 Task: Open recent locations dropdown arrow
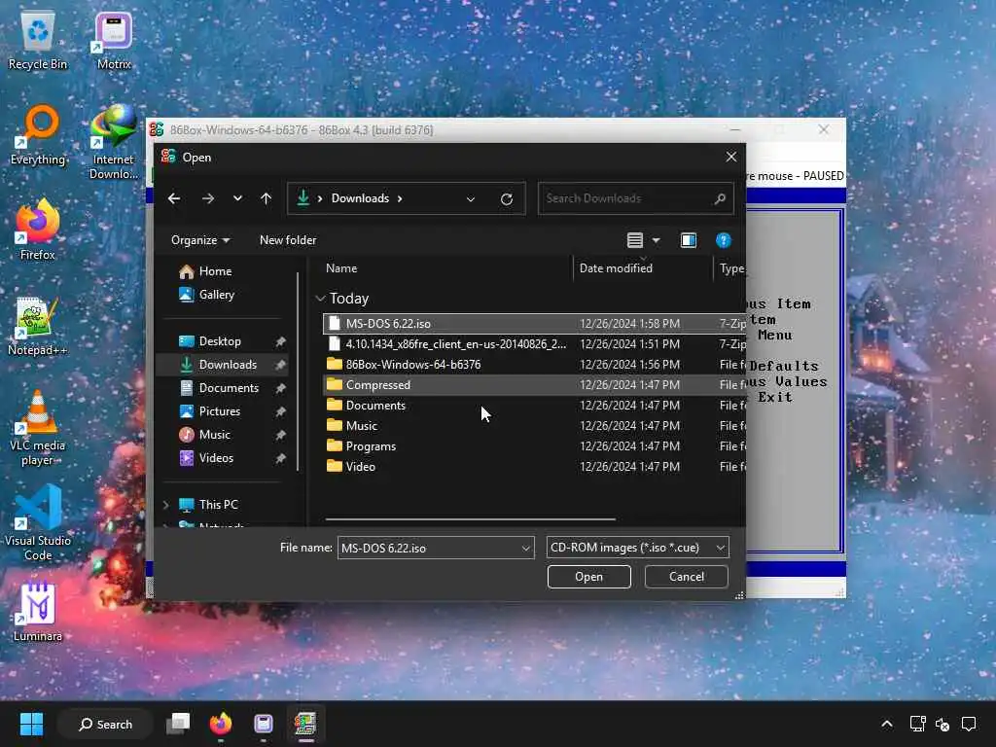[237, 198]
